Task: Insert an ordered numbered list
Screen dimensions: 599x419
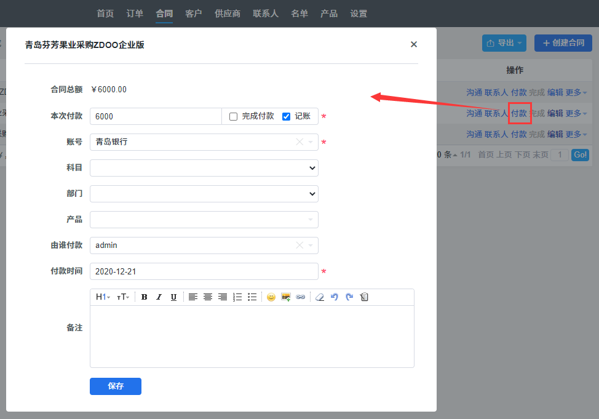Action: (237, 297)
